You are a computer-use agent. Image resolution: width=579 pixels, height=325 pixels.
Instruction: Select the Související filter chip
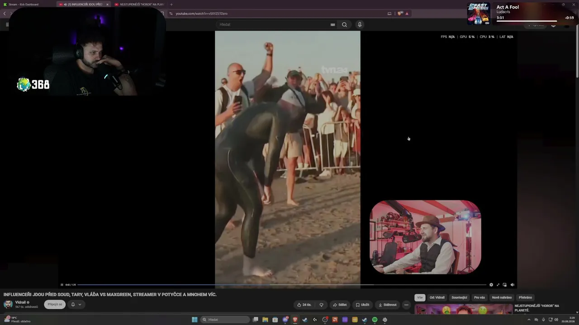[459, 297]
